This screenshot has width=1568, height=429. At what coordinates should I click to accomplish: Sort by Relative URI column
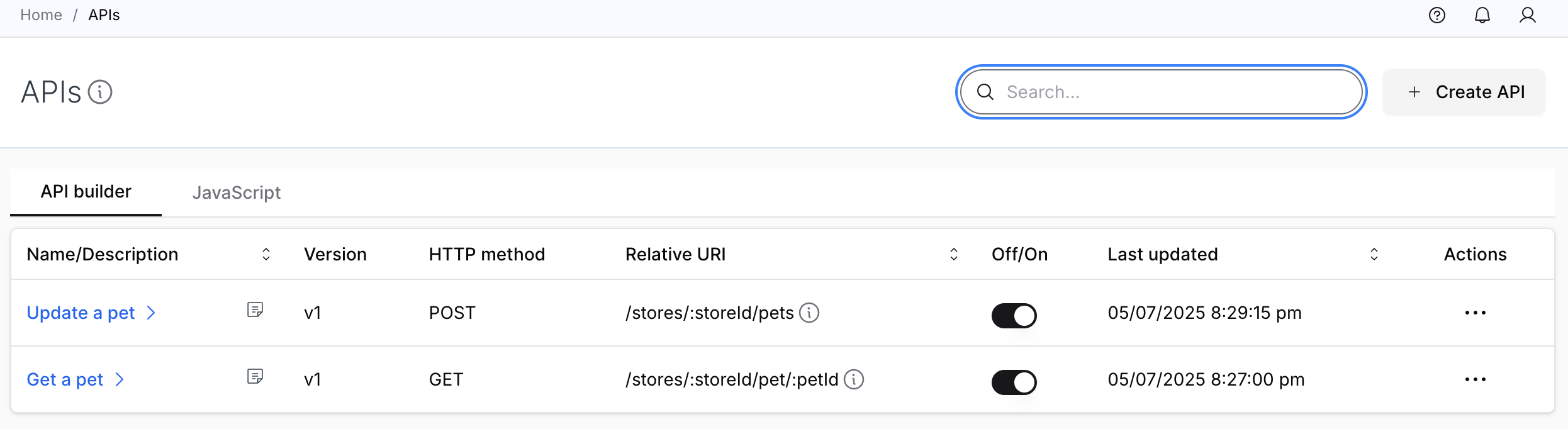[954, 254]
